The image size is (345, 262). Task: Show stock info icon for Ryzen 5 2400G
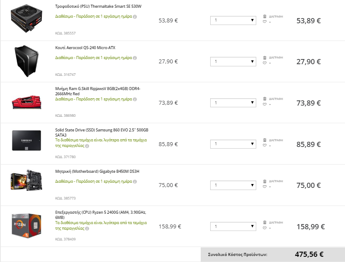coord(87,228)
